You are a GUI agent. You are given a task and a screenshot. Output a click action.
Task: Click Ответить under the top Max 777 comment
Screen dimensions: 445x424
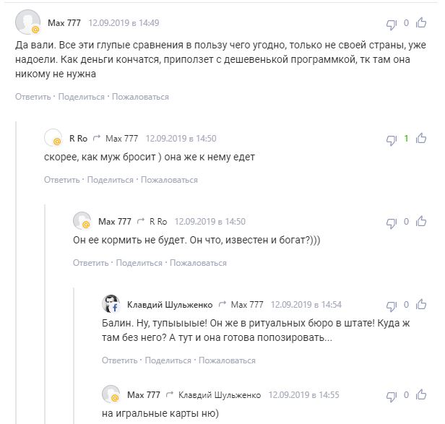point(33,97)
